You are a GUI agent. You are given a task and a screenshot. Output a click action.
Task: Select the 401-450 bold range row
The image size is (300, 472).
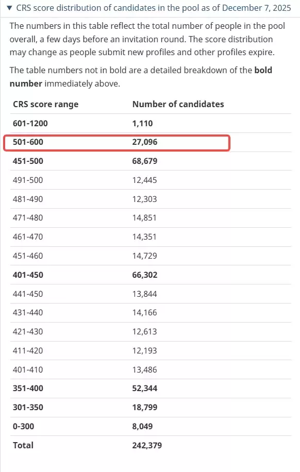[151, 275]
